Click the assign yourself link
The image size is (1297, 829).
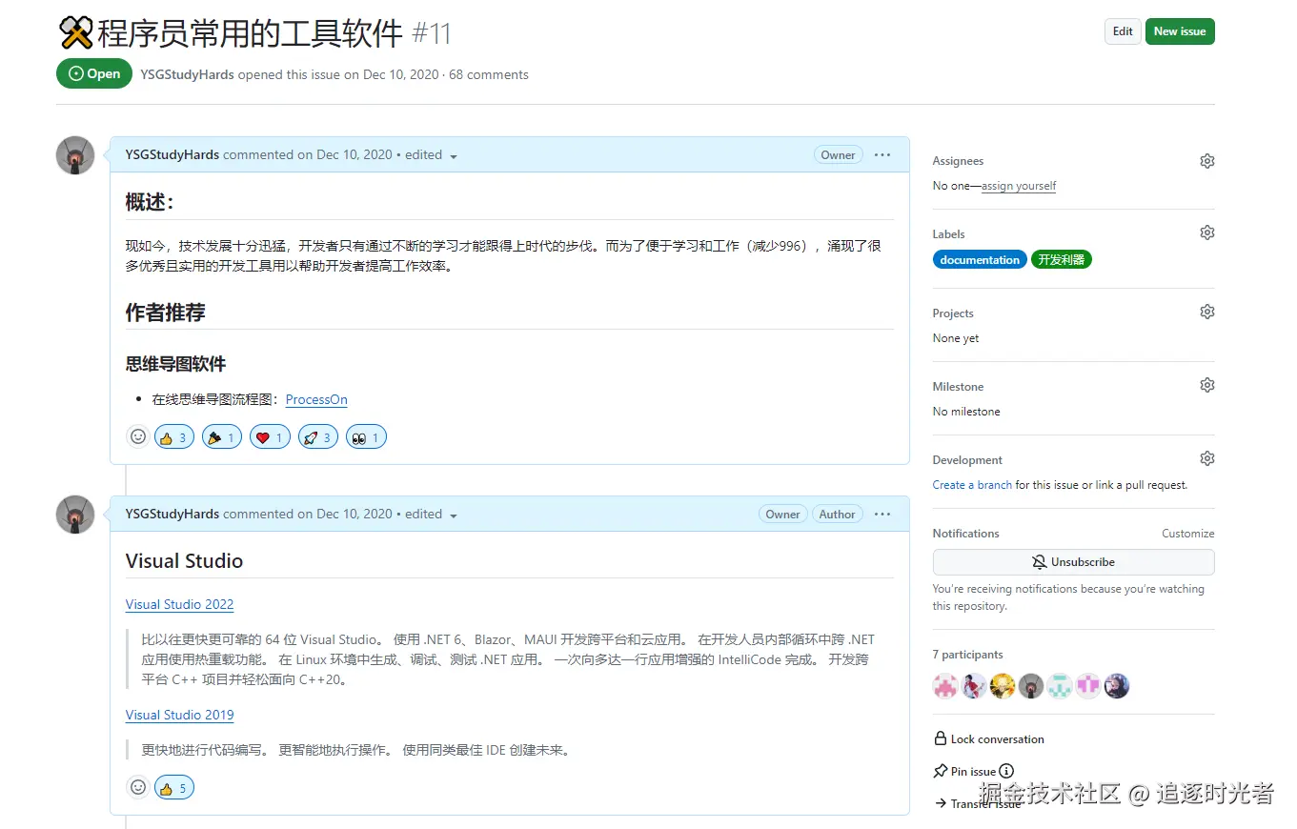click(x=1019, y=186)
